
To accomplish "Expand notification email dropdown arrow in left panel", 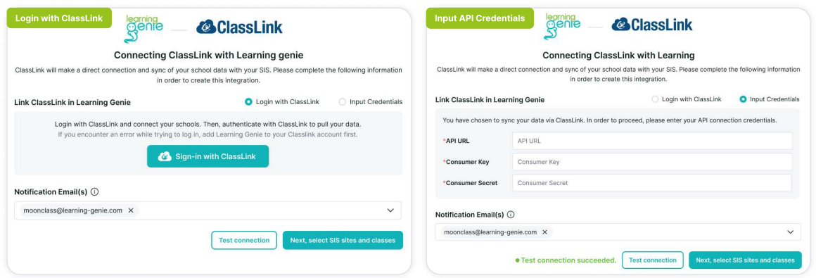I will (x=391, y=210).
